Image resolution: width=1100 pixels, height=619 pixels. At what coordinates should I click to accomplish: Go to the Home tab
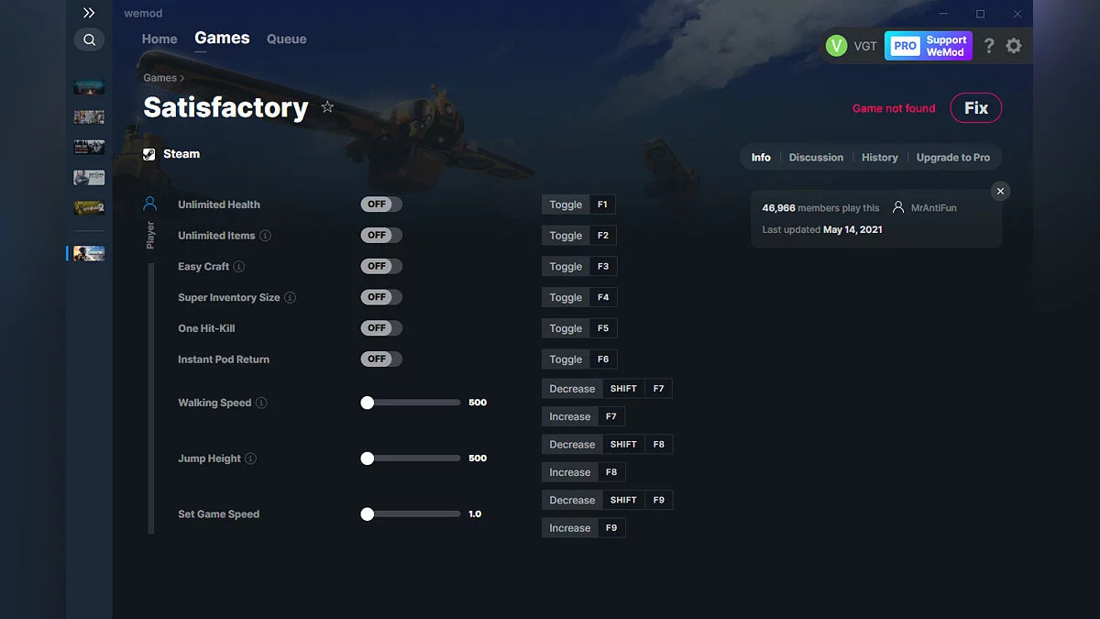pos(159,39)
